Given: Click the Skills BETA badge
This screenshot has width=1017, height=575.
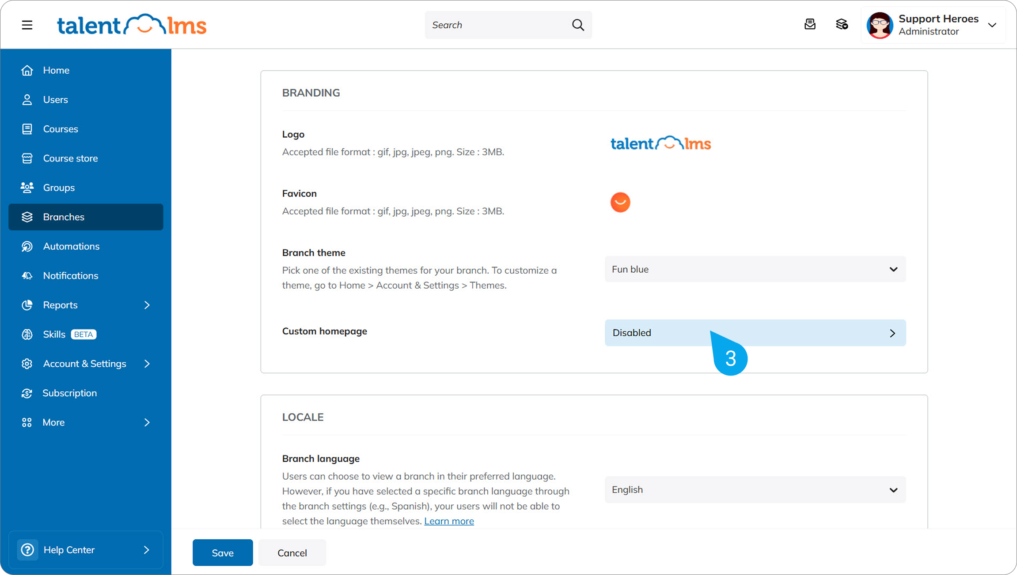Looking at the screenshot, I should 83,334.
